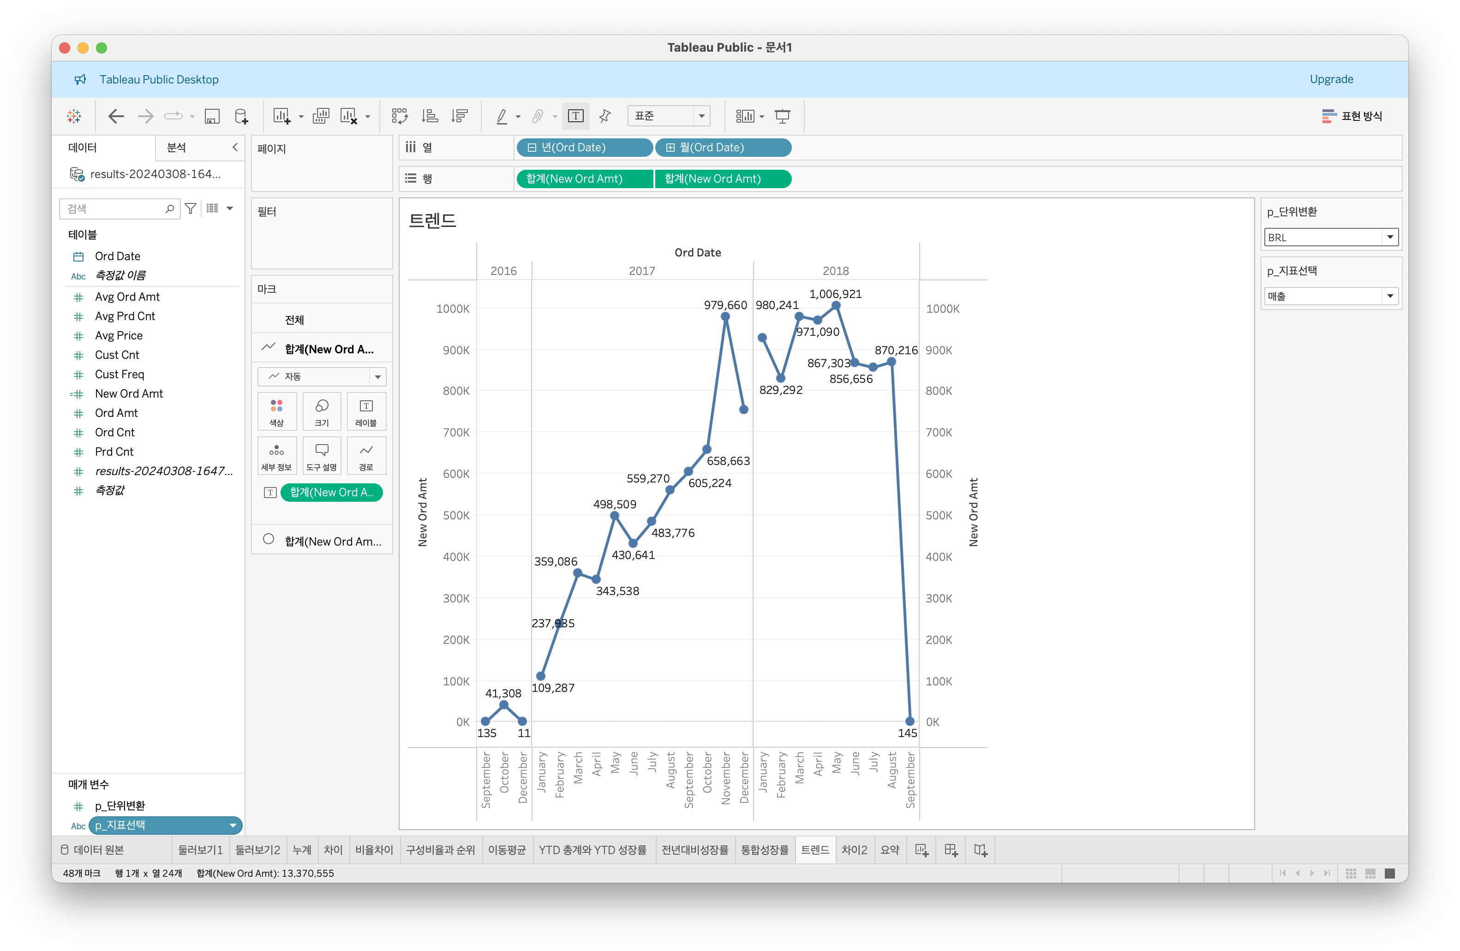Expand the 월(Ord Date) pill

tap(670, 148)
